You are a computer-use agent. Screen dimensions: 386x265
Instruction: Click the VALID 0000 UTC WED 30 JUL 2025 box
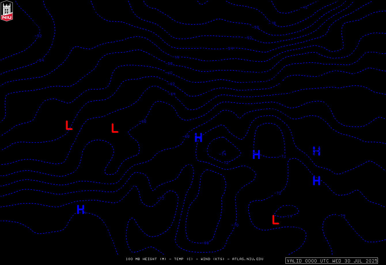332,261
